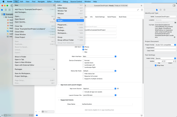Open the Status Bar Style dropdown
Image resolution: width=177 pixels, height=117 pixels.
tap(99, 71)
